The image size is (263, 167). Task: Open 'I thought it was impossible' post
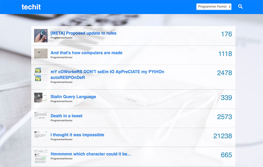(77, 135)
